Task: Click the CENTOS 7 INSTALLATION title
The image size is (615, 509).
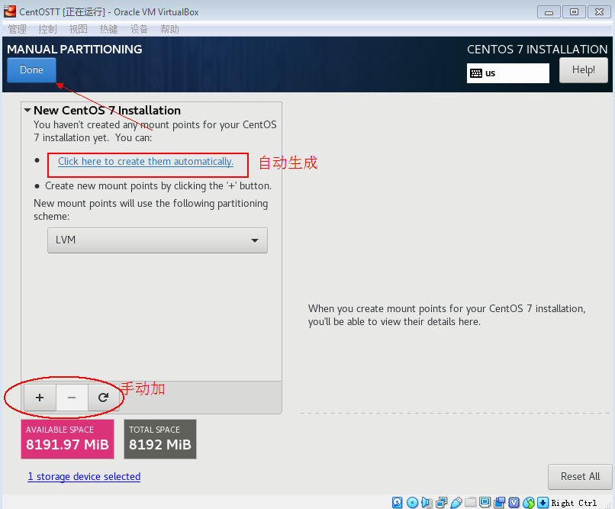Action: [x=537, y=50]
